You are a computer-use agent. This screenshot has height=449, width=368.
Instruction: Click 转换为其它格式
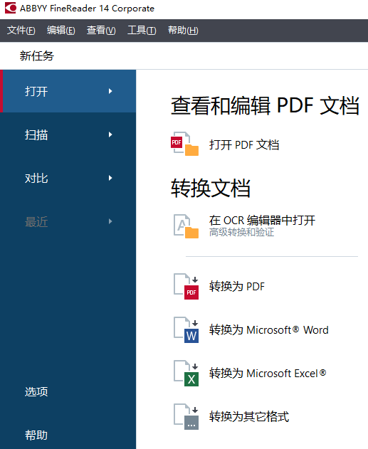click(249, 417)
